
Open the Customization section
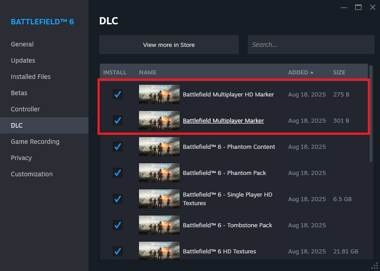click(x=44, y=174)
